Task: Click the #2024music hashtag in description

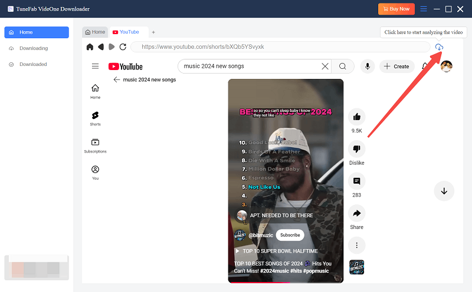Action: pyautogui.click(x=274, y=271)
